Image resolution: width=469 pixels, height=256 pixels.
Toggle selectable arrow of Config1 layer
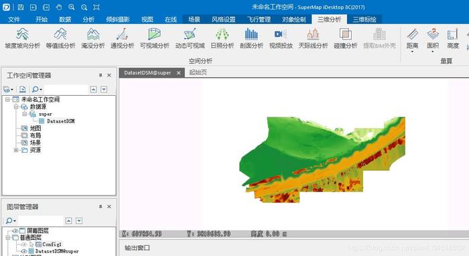coord(31,245)
